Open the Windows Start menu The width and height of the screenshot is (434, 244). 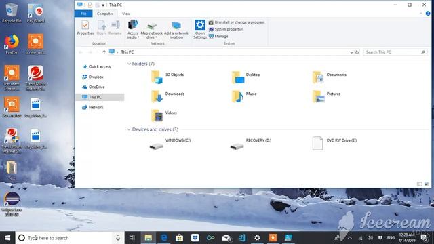coord(7,238)
